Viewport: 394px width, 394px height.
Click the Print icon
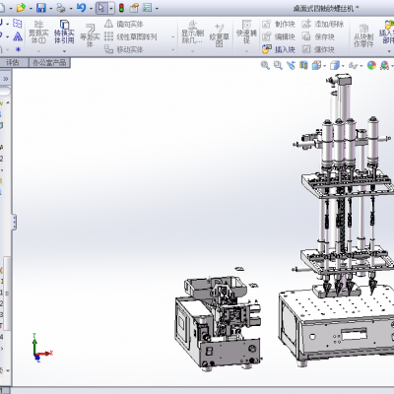61,8
